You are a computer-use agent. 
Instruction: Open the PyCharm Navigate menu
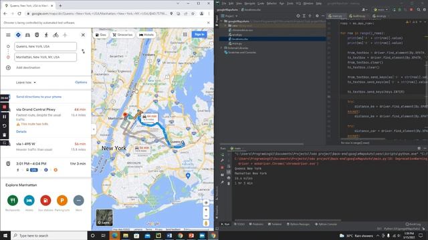click(x=249, y=3)
